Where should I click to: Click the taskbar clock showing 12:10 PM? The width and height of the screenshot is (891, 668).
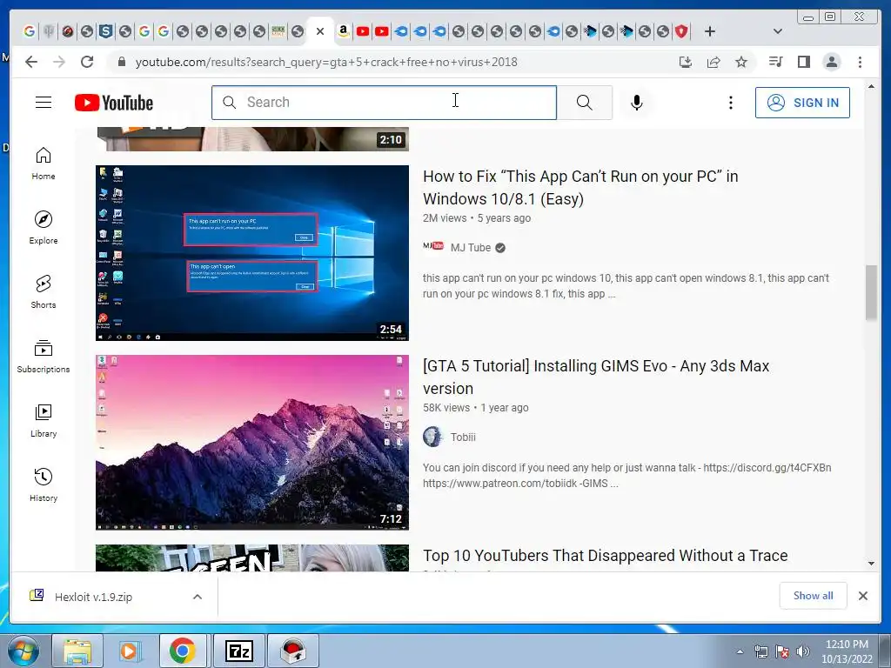point(847,651)
